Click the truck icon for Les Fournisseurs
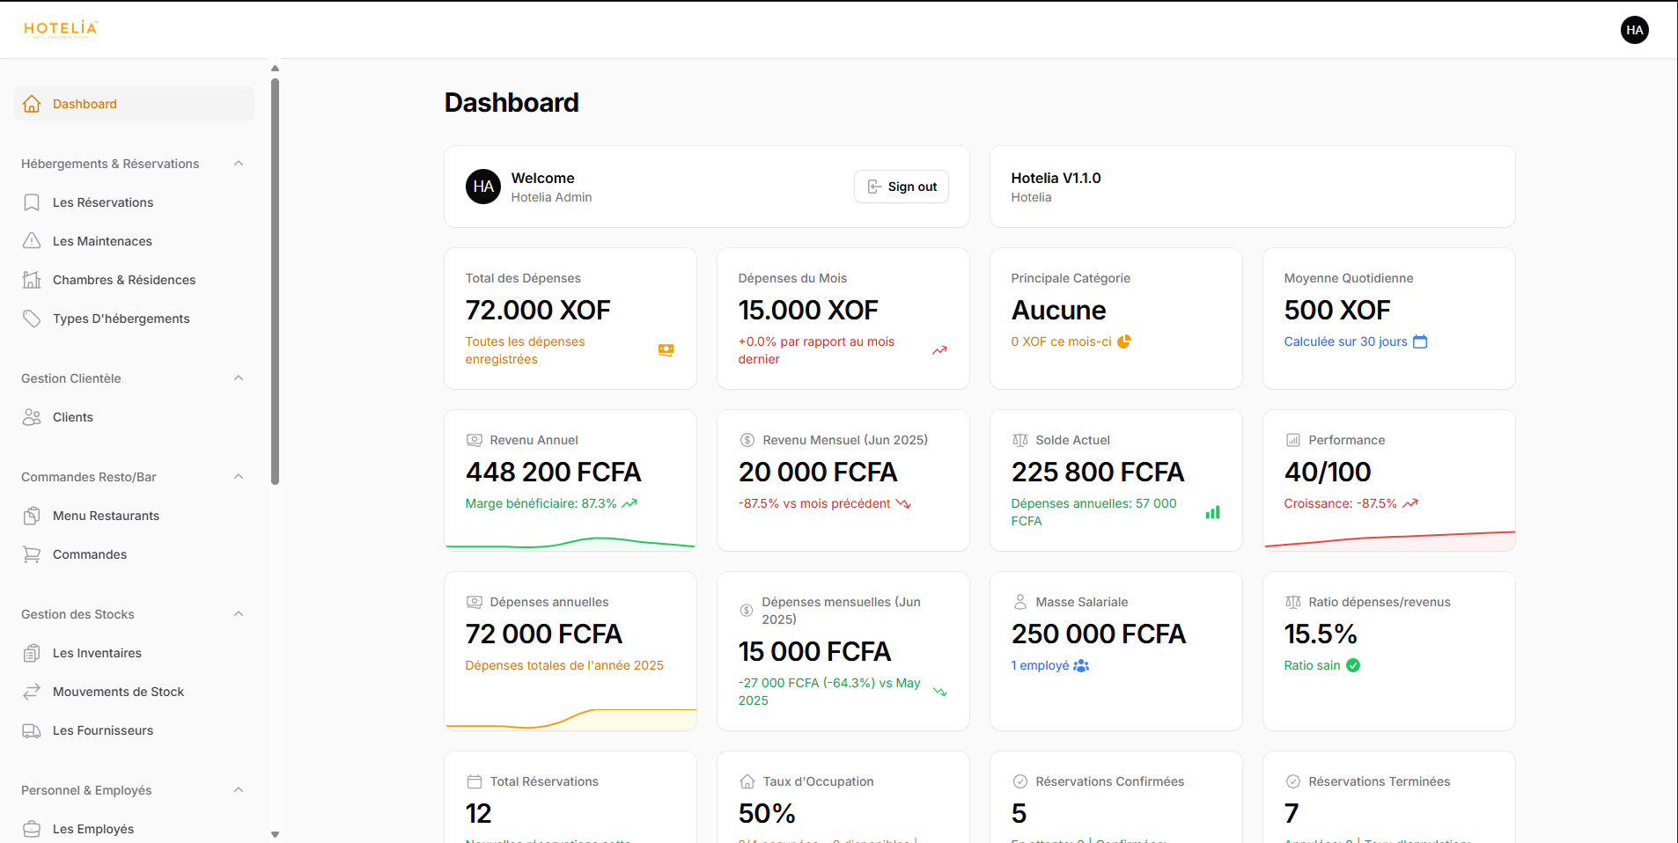This screenshot has width=1678, height=843. [x=32, y=730]
